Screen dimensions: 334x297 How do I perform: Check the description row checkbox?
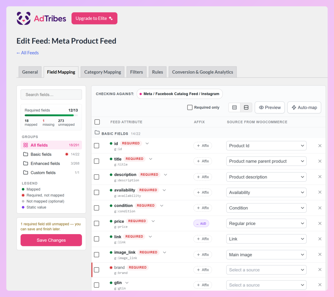click(97, 177)
